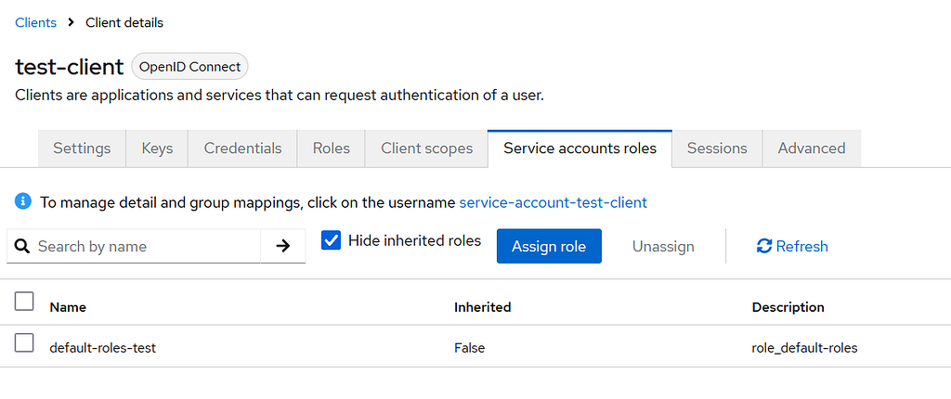Viewport: 951px width, 399px height.
Task: Select the Service accounts roles tab
Action: pos(580,148)
